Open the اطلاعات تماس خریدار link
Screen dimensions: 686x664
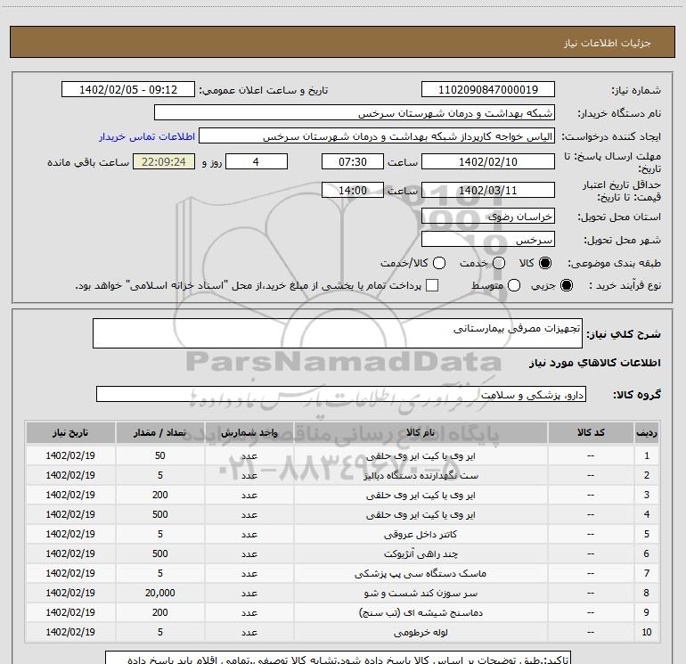pyautogui.click(x=147, y=136)
